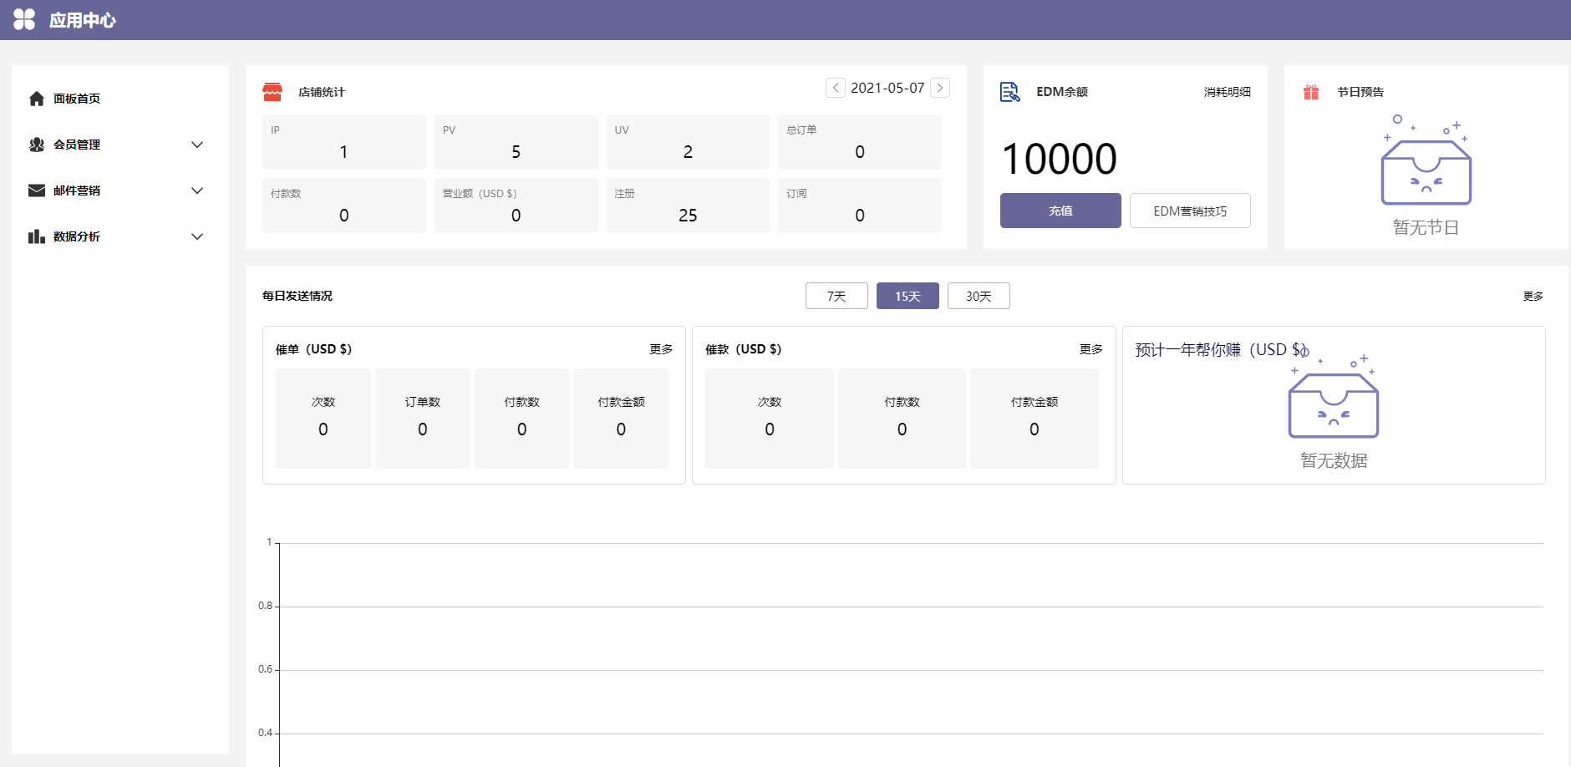Click 更多 in the 催款 card
The height and width of the screenshot is (767, 1571).
pyautogui.click(x=1091, y=349)
